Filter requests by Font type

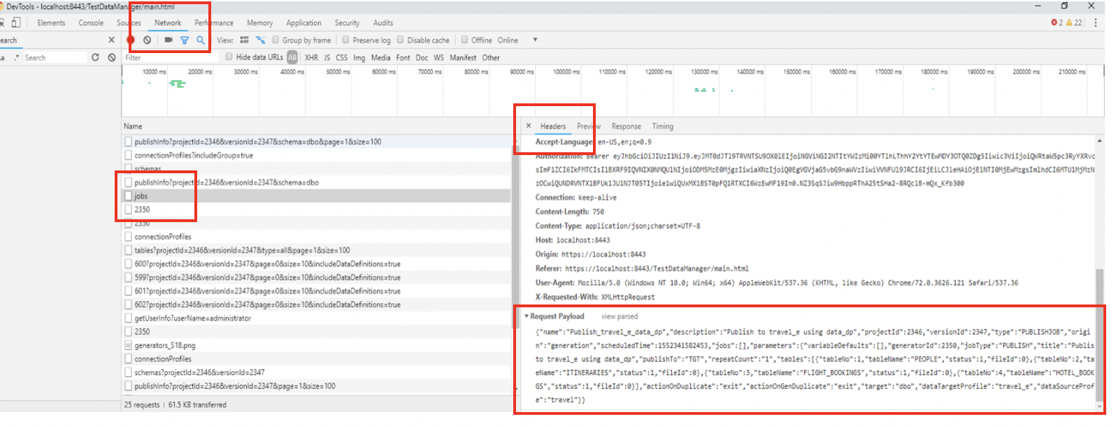pos(403,57)
